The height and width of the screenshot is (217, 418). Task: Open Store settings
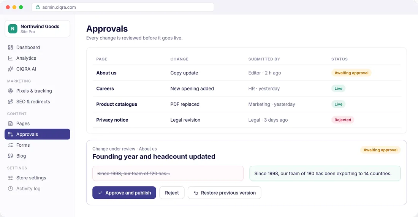(x=37, y=178)
